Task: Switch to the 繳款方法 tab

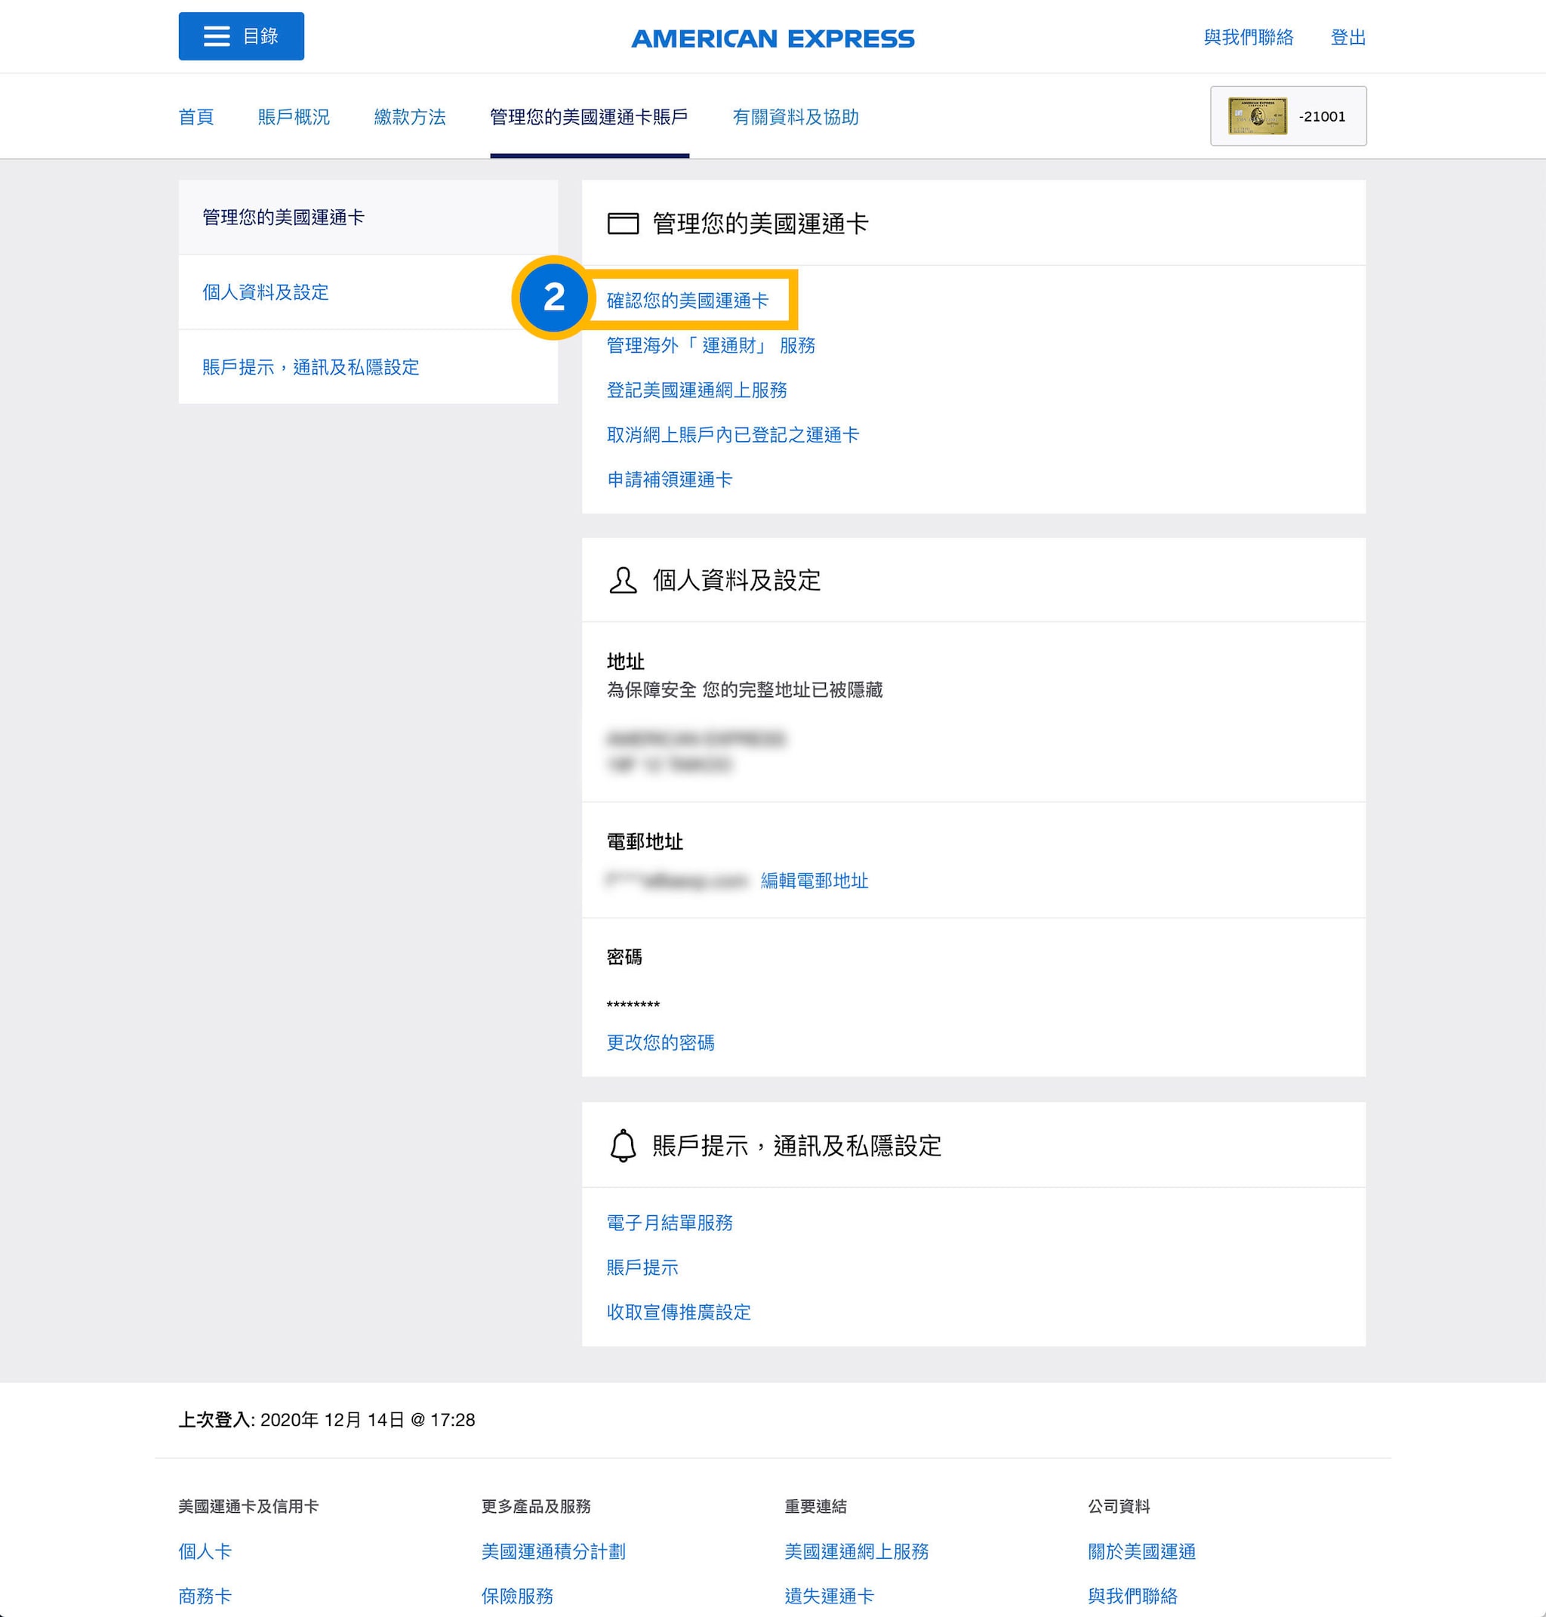Action: coord(410,117)
